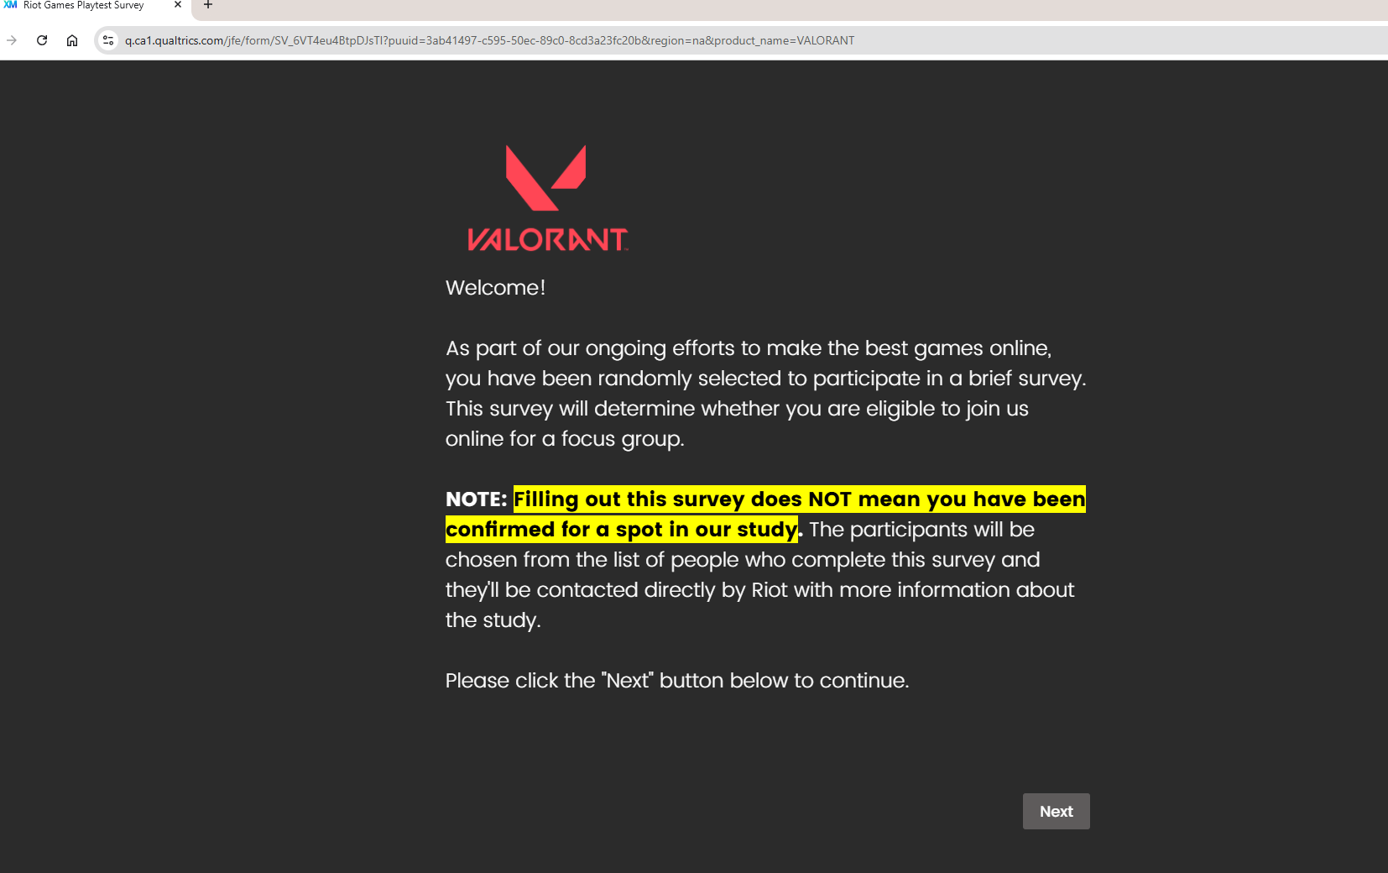Image resolution: width=1388 pixels, height=873 pixels.
Task: Click the yellow highlighted warning text
Action: coord(765,514)
